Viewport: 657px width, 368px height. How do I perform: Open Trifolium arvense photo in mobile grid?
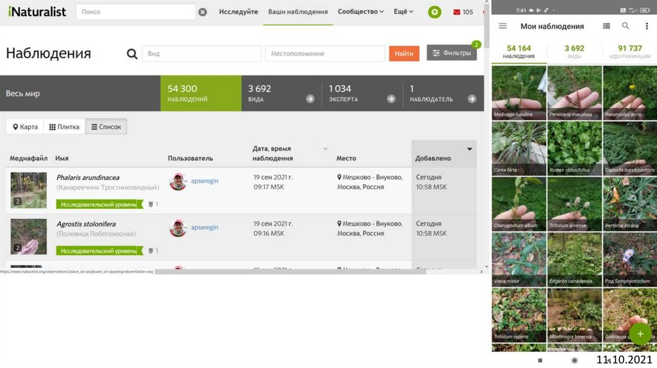574,204
